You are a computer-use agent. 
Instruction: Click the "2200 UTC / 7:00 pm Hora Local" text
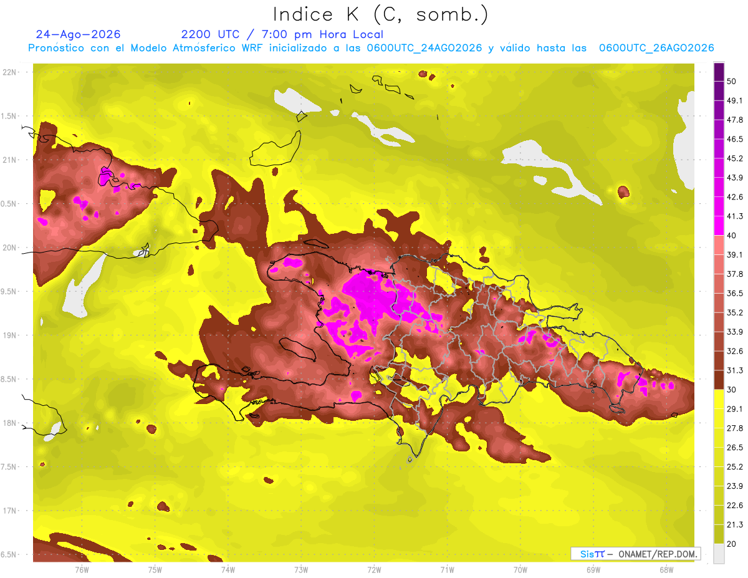click(x=282, y=34)
